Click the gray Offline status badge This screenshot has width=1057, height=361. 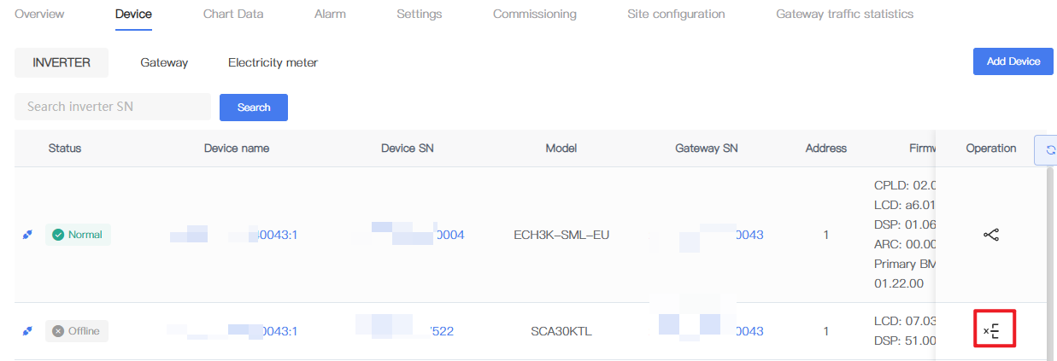(x=77, y=331)
